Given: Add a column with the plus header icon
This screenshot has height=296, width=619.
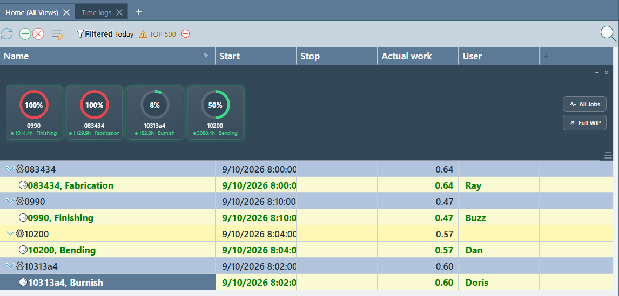Looking at the screenshot, I should [547, 57].
